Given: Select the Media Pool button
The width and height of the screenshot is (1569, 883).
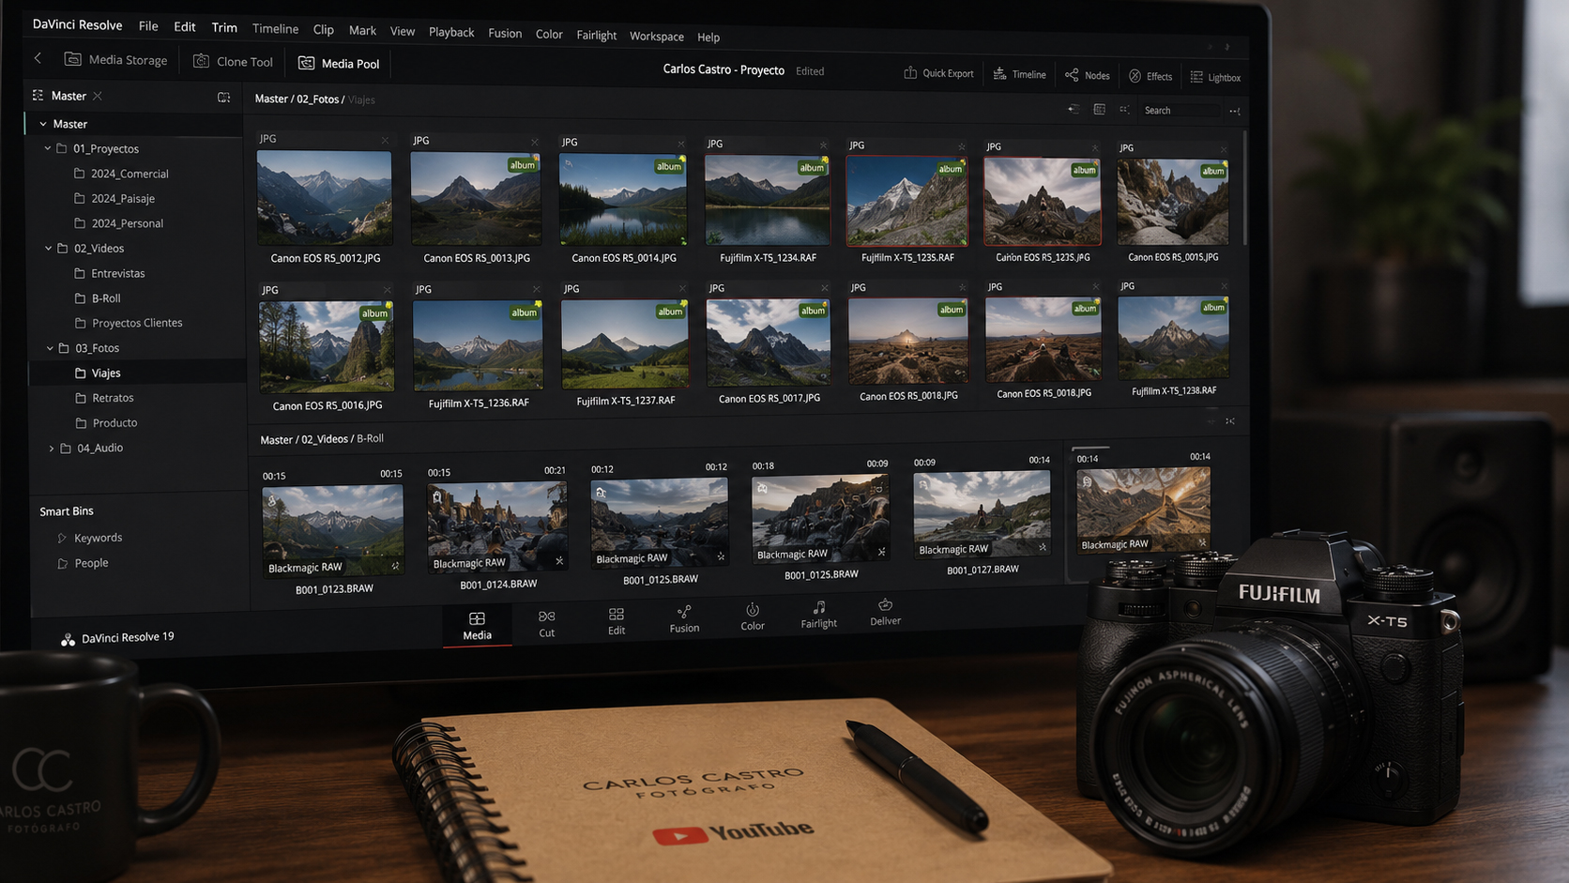Looking at the screenshot, I should pyautogui.click(x=339, y=63).
